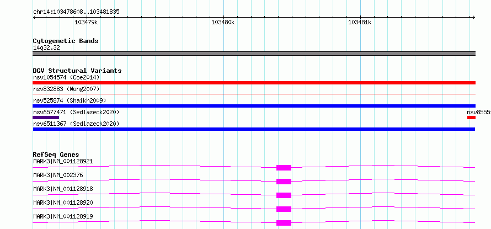Viewport: 491px width, 229px height.
Task: Select the 14q32.32 band label
Action: [x=46, y=48]
